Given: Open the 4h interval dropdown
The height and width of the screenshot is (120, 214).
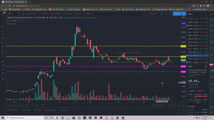Looking at the screenshot, I should (x=19, y=14).
